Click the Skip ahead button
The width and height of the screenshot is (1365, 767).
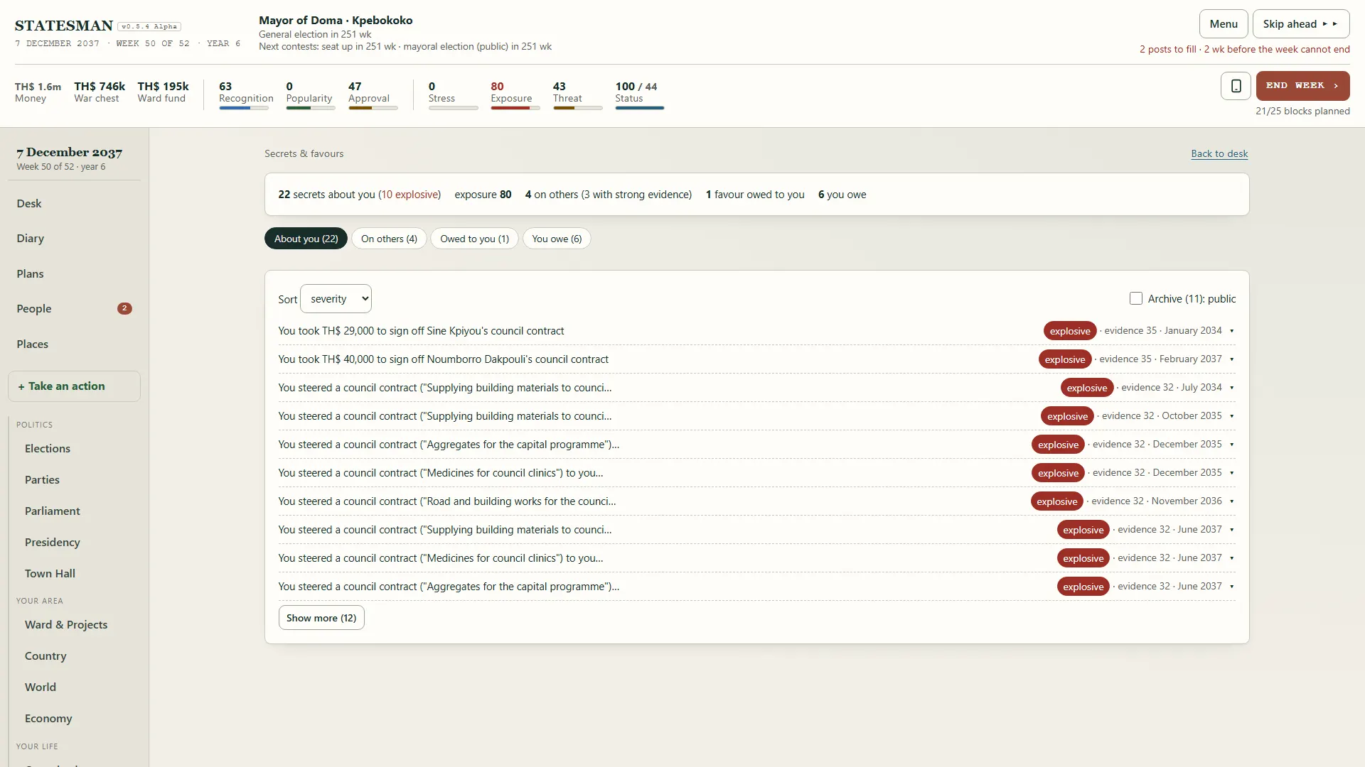tap(1301, 24)
